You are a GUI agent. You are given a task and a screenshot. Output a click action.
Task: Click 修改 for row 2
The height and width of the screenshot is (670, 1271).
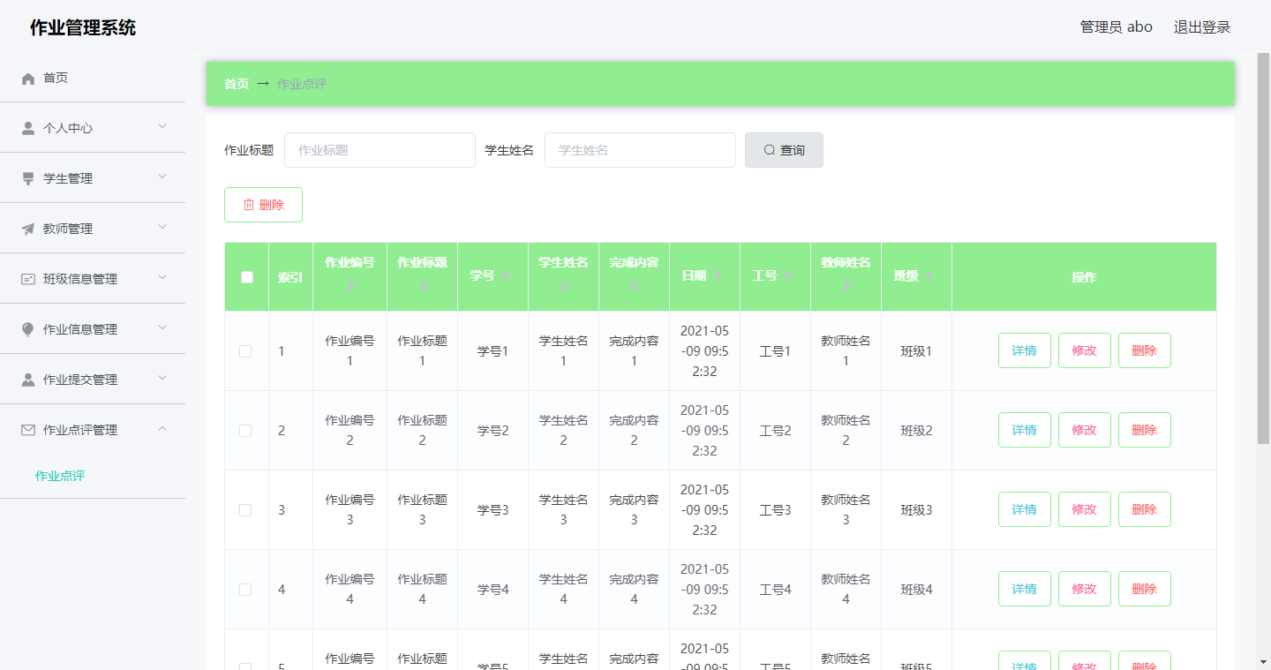1084,430
